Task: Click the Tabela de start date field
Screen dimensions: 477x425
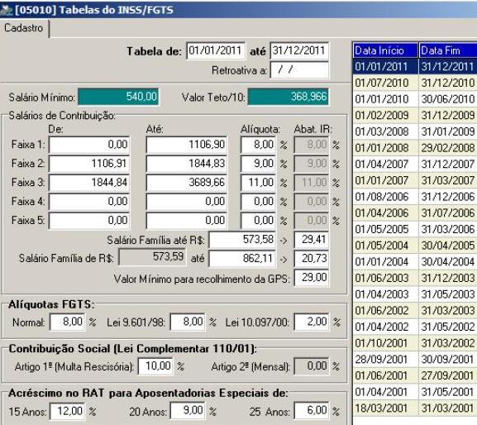Action: (216, 50)
